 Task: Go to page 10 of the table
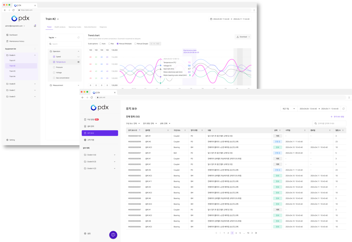[248, 233]
